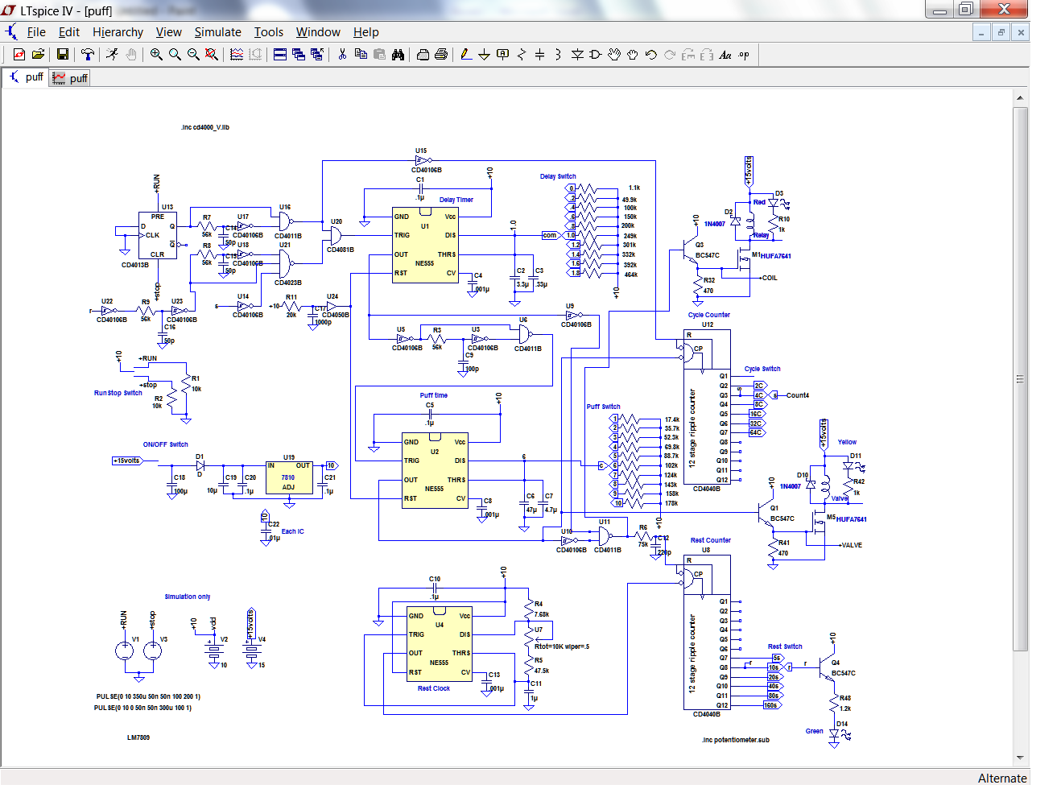Screen dimensions: 1057x793
Task: Open the Control Panel hammer icon
Action: point(88,55)
